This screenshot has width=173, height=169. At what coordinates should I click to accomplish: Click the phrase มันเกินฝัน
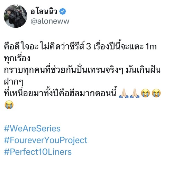tap(143, 70)
